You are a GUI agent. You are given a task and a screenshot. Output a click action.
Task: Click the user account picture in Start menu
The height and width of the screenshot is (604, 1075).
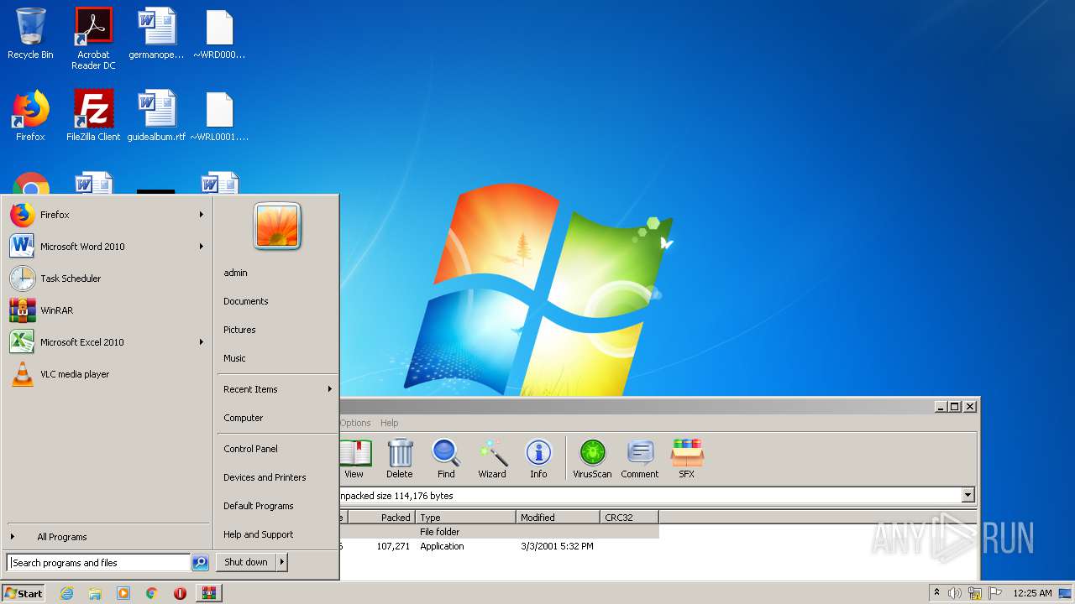(277, 226)
